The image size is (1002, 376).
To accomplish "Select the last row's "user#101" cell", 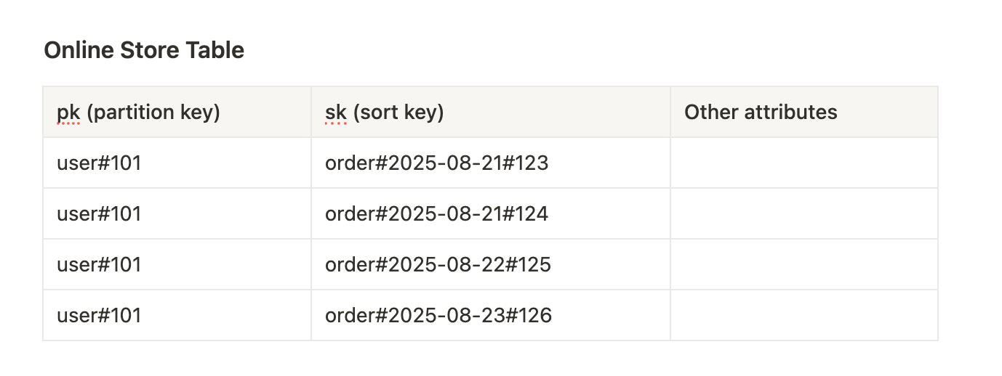I will point(177,315).
